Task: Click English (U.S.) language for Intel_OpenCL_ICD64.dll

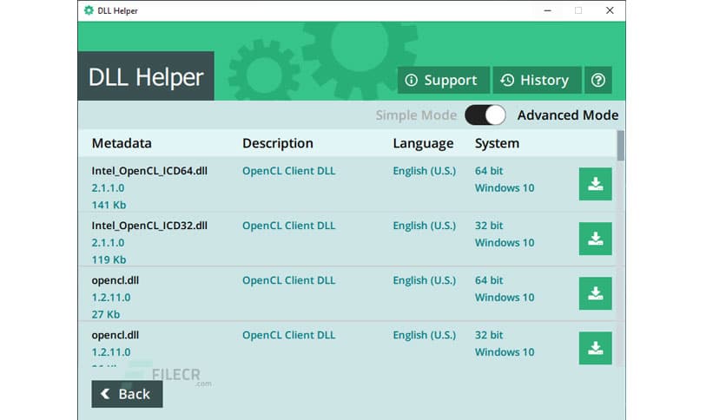Action: tap(424, 171)
